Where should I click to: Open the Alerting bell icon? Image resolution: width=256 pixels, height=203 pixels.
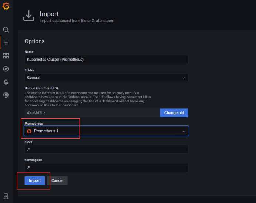[6, 82]
